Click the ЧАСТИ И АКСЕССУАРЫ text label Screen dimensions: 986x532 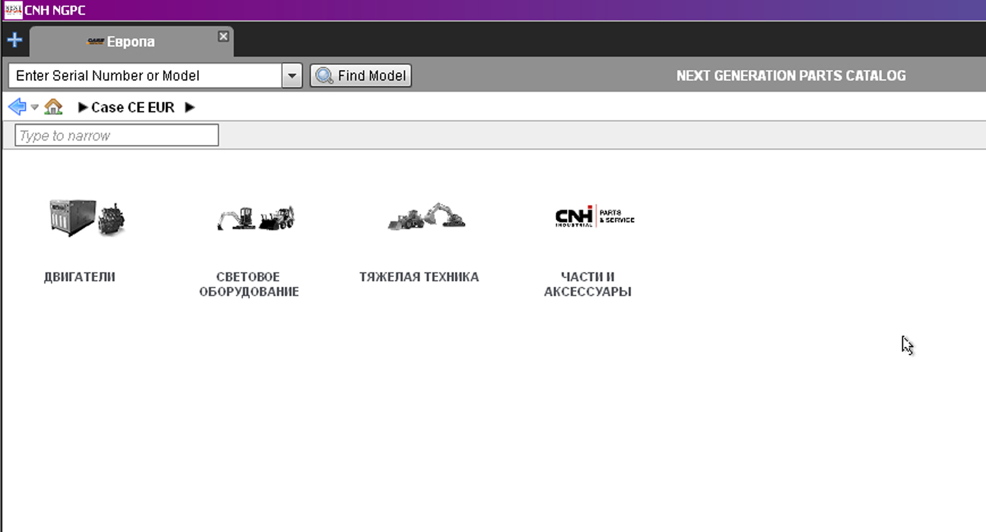click(x=587, y=284)
